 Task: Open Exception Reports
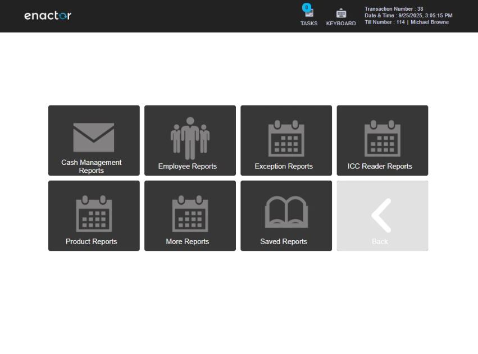[286, 140]
